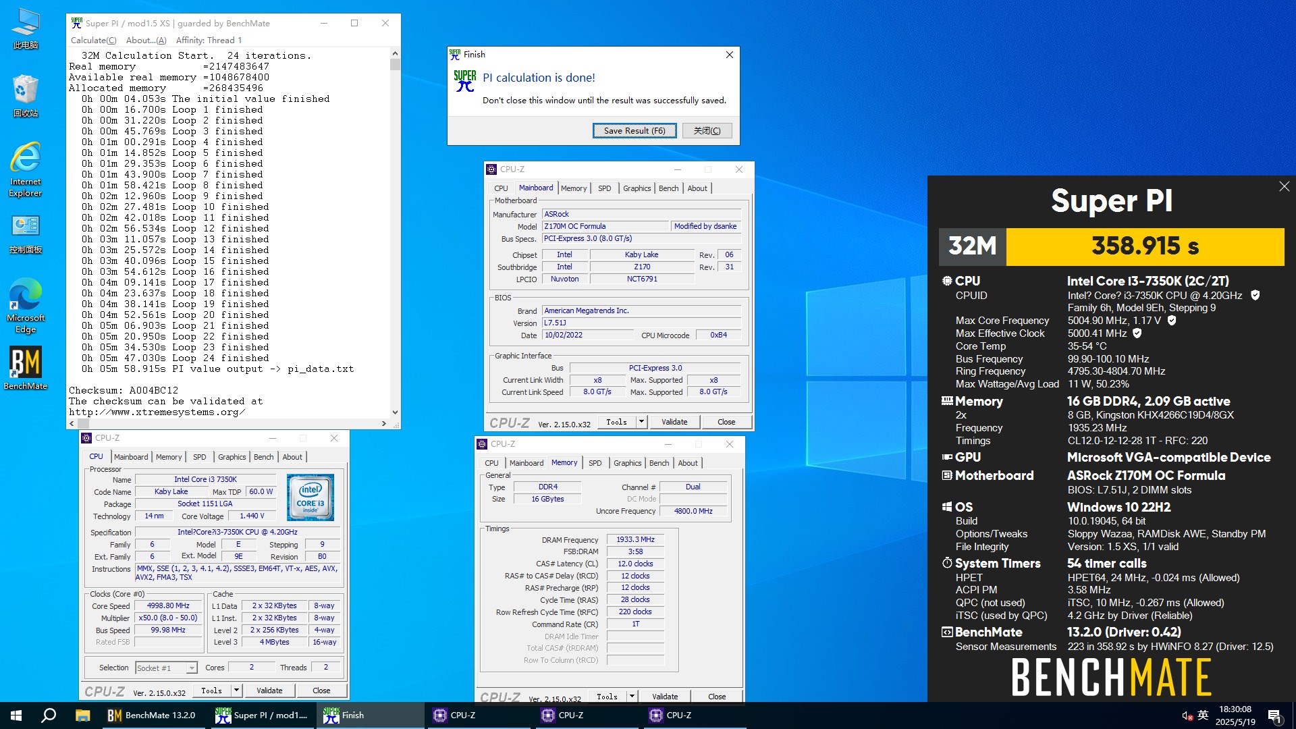Click the Super PI vertical scrollbar up arrow
Viewport: 1296px width, 729px height.
(x=395, y=53)
